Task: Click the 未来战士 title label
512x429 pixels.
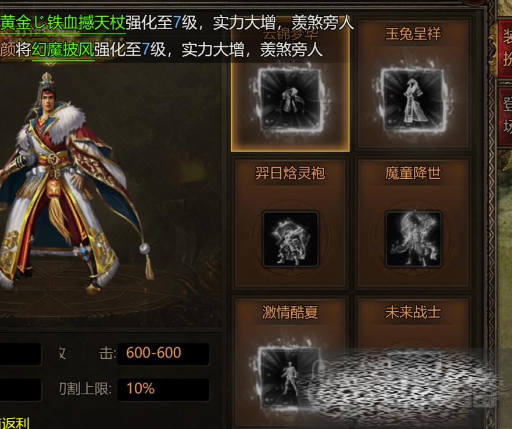Action: [x=413, y=312]
